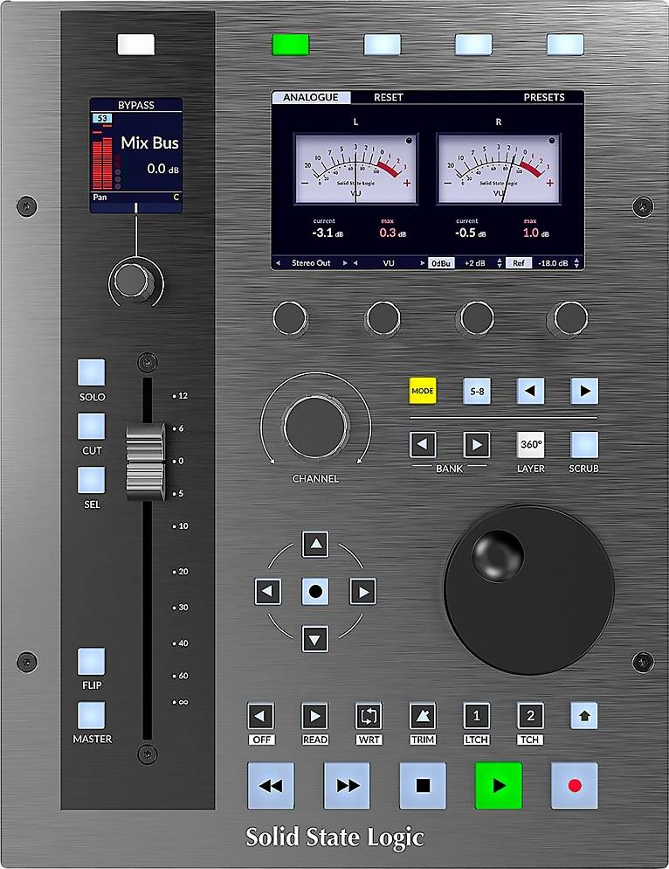
Task: Select the TRIM automation button
Action: tap(423, 716)
